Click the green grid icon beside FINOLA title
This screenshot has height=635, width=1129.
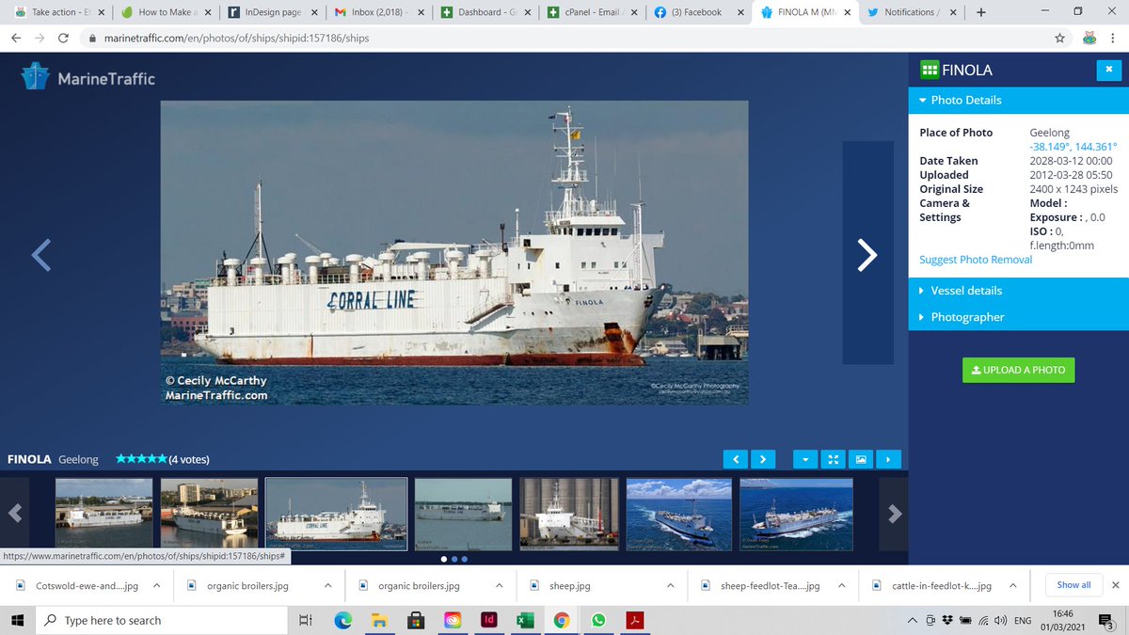pyautogui.click(x=929, y=70)
